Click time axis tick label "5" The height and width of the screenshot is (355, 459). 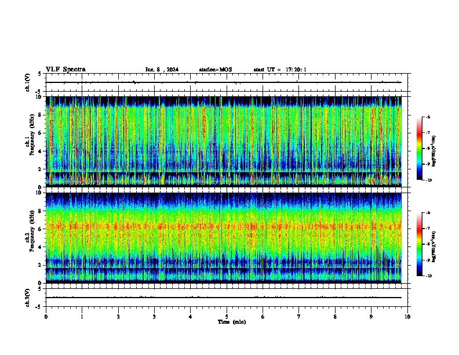coord(227,317)
